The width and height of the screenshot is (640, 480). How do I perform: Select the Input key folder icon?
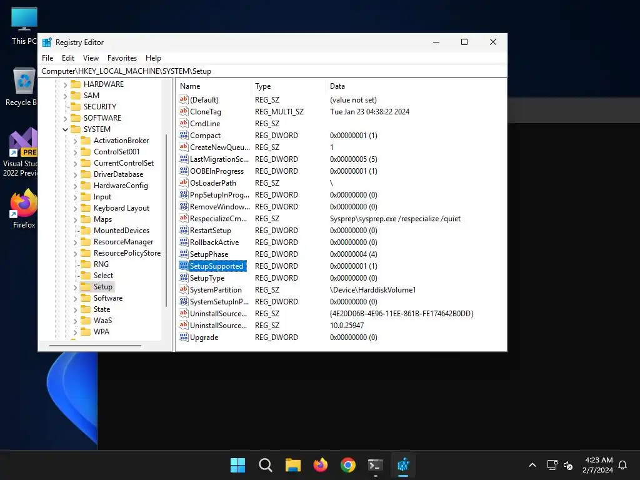[85, 197]
